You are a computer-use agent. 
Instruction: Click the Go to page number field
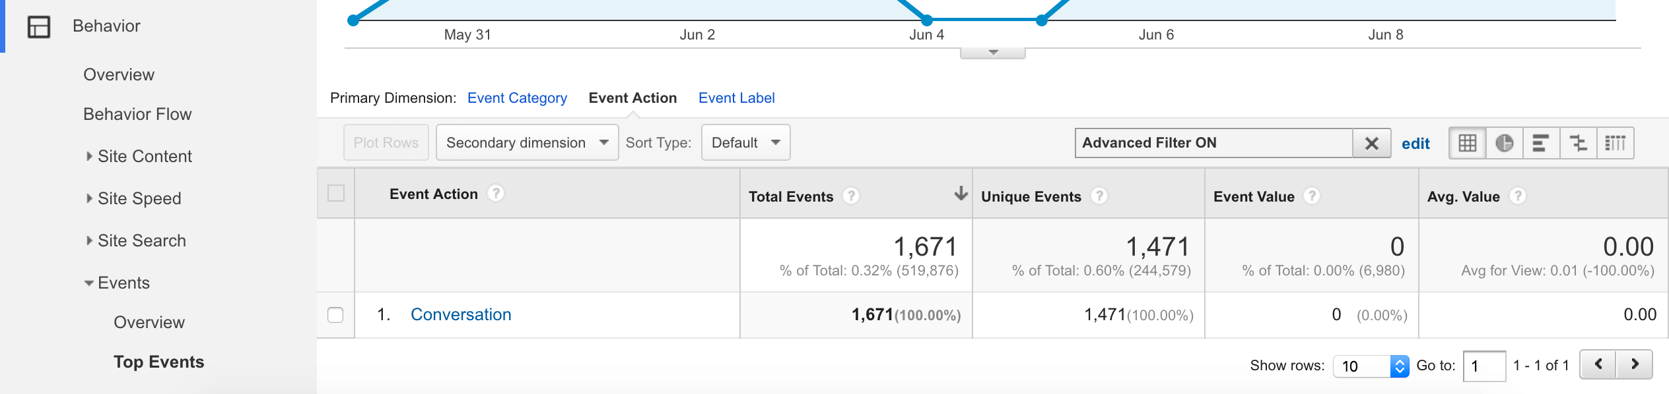click(x=1483, y=366)
